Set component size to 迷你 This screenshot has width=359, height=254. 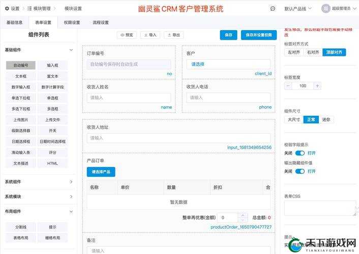point(326,119)
